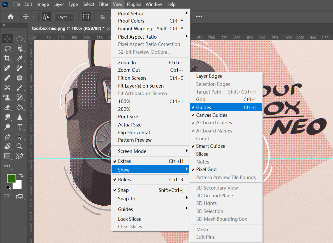This screenshot has width=333, height=243.
Task: Pick the Crop tool
Action: (x=7, y=59)
